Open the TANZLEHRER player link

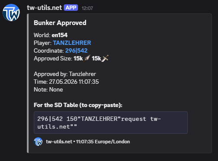click(x=72, y=43)
